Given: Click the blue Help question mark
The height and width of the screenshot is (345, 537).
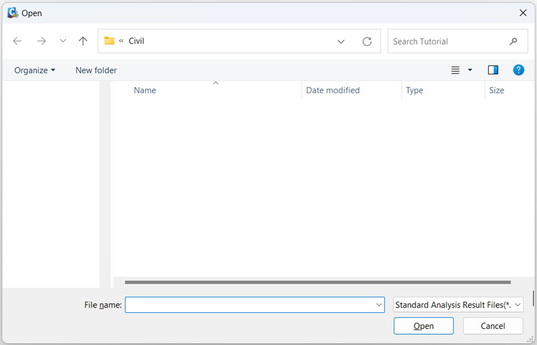Looking at the screenshot, I should (x=518, y=70).
